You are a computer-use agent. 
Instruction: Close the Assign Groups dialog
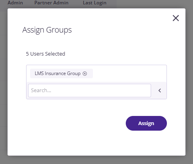coord(176,18)
